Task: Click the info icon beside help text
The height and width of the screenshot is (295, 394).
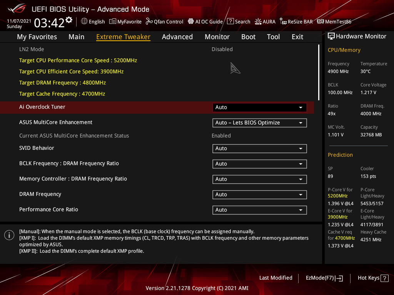Action: point(9,235)
